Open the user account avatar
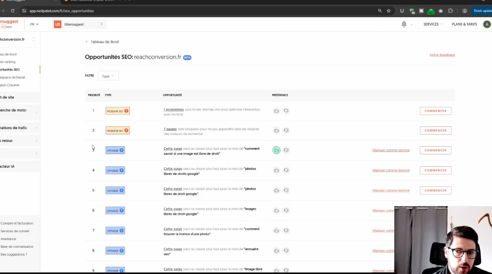 (x=487, y=24)
